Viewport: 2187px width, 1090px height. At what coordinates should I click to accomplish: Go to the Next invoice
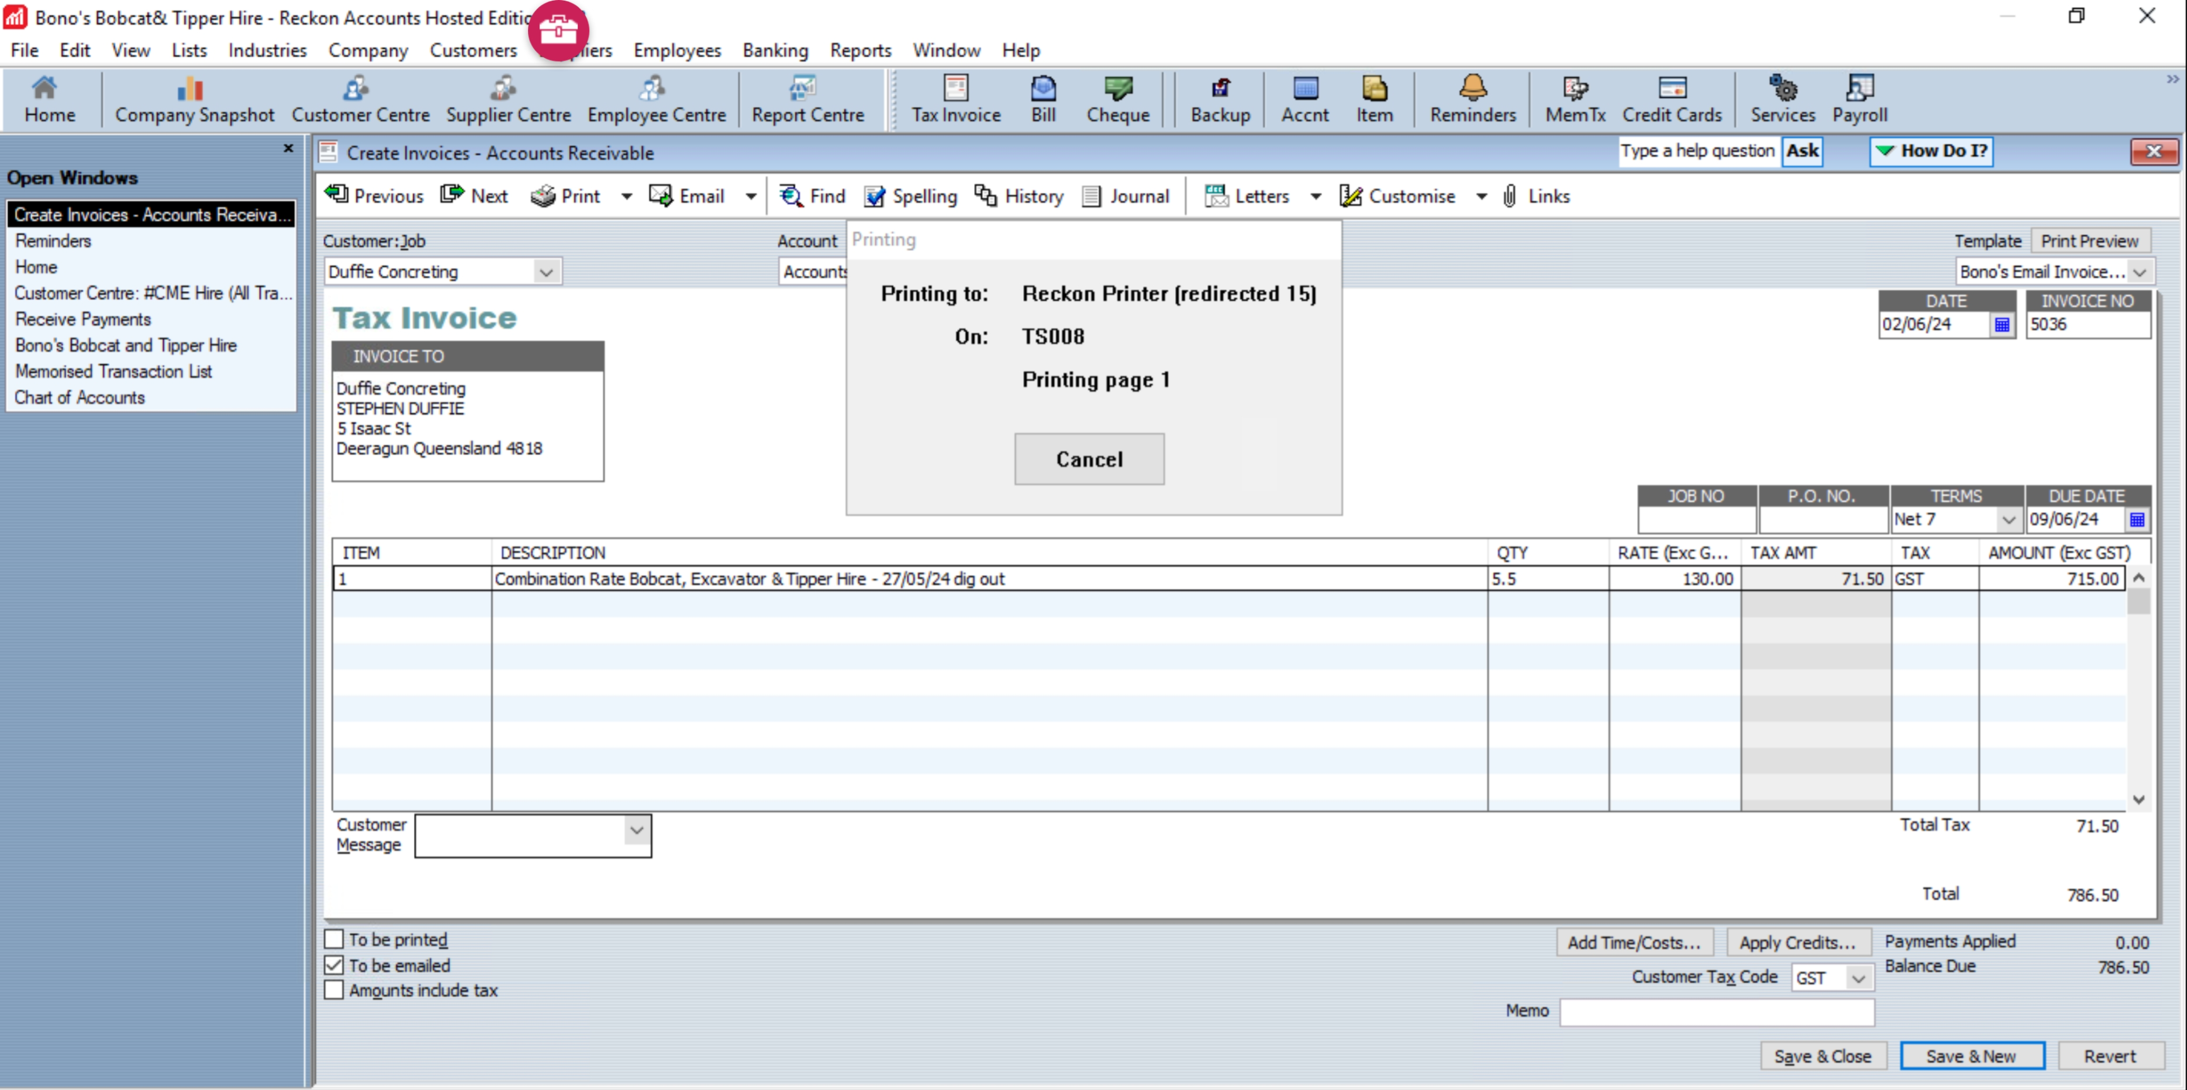click(474, 196)
